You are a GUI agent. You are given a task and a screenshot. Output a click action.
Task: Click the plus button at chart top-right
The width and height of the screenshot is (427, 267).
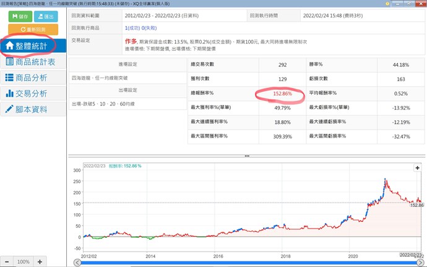click(x=417, y=168)
